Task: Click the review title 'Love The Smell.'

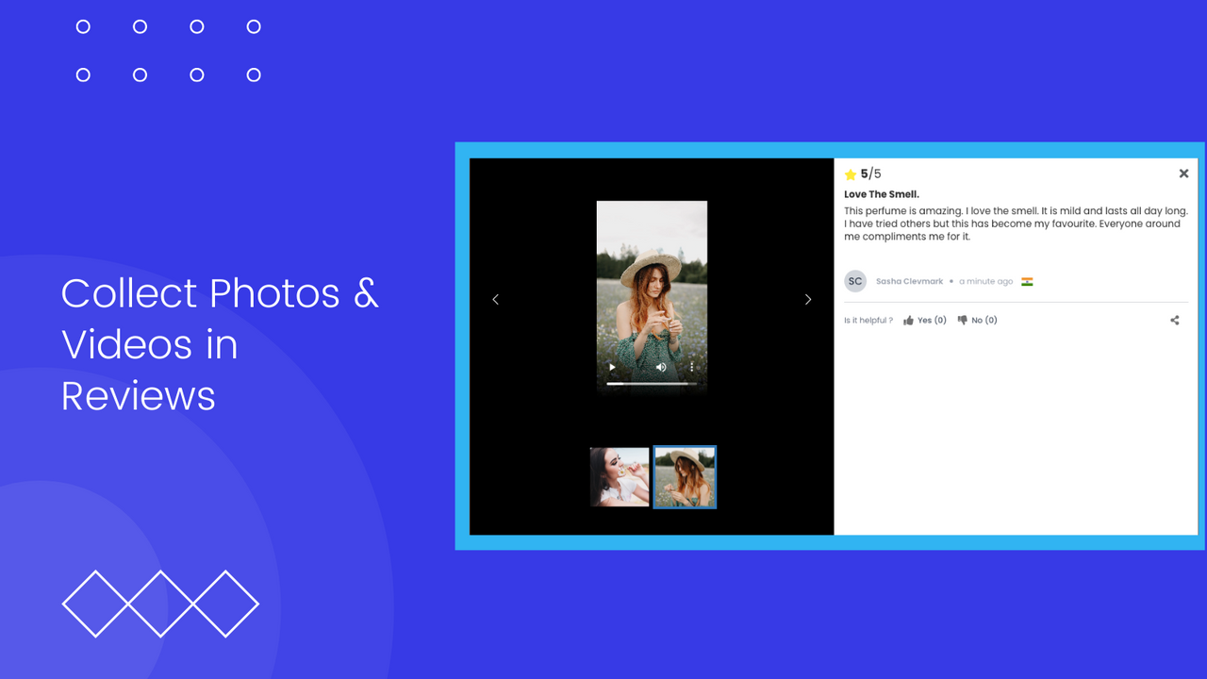Action: (882, 194)
